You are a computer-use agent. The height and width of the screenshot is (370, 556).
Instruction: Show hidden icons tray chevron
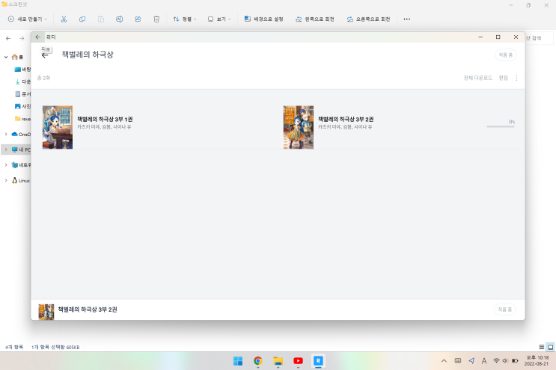444,361
